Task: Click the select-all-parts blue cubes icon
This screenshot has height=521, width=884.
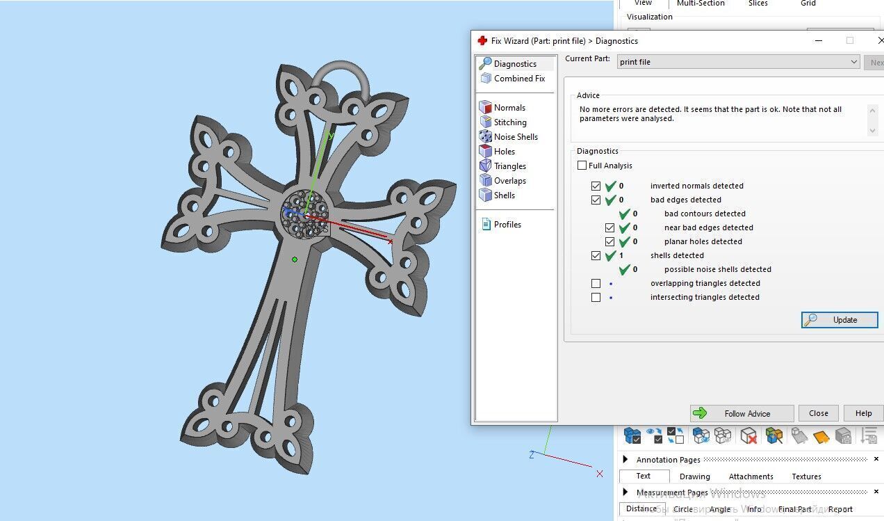Action: [x=632, y=435]
